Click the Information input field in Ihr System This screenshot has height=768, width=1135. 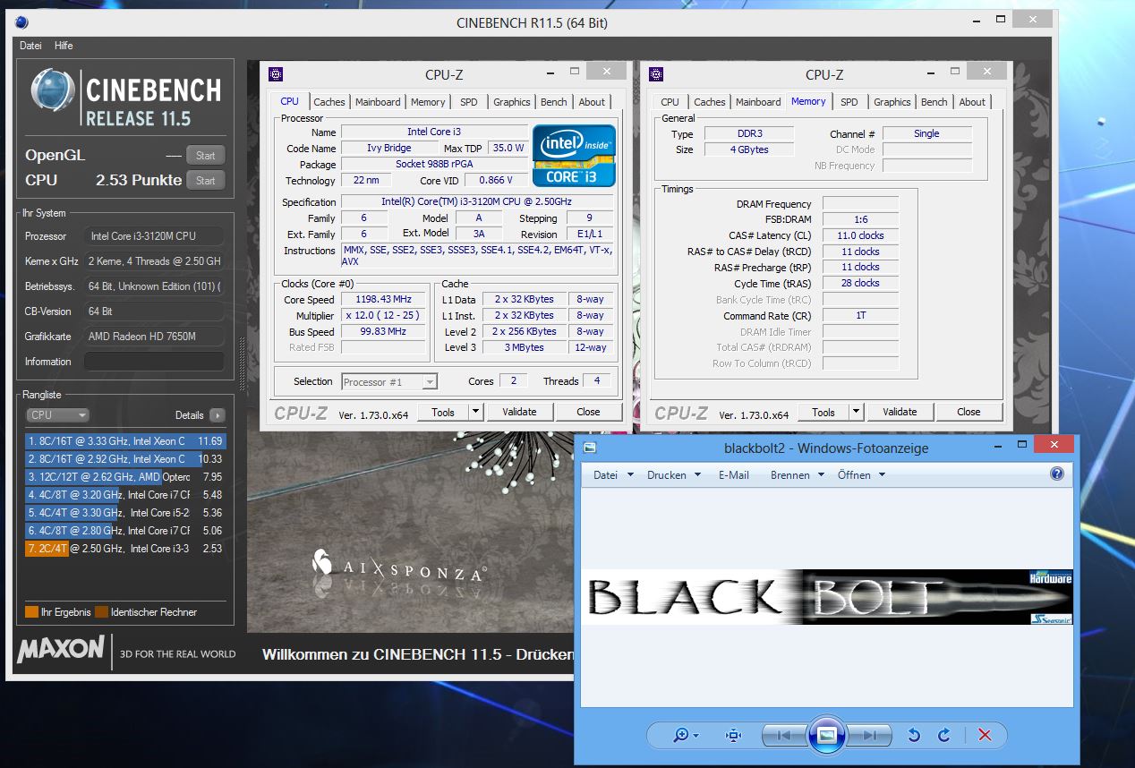pyautogui.click(x=154, y=362)
